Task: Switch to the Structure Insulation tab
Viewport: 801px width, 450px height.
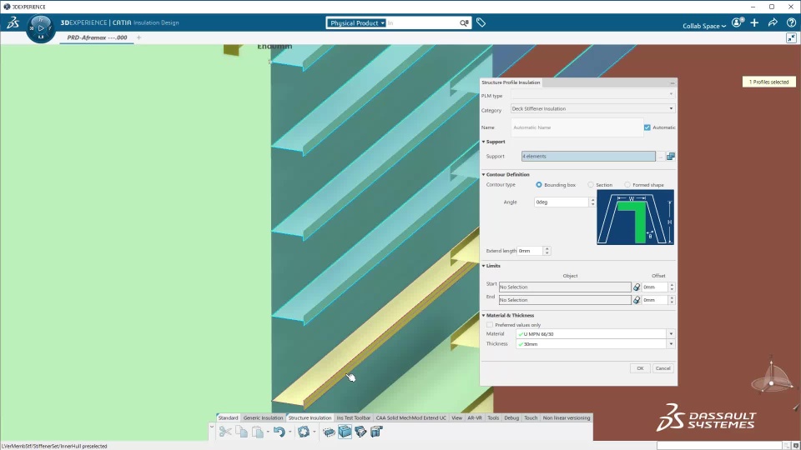Action: coord(310,417)
